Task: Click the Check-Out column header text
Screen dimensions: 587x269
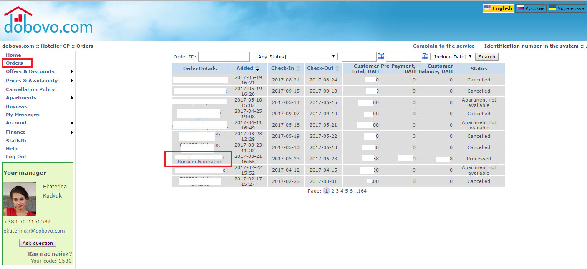Action: click(x=320, y=68)
